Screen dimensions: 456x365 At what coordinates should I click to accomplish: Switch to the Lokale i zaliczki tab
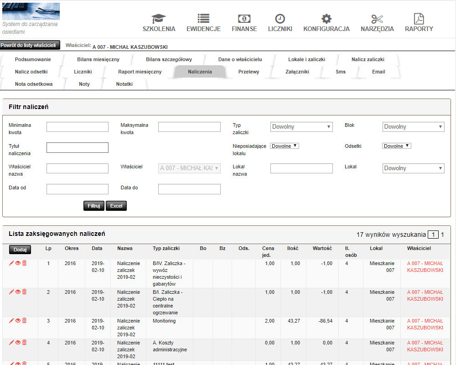click(306, 59)
